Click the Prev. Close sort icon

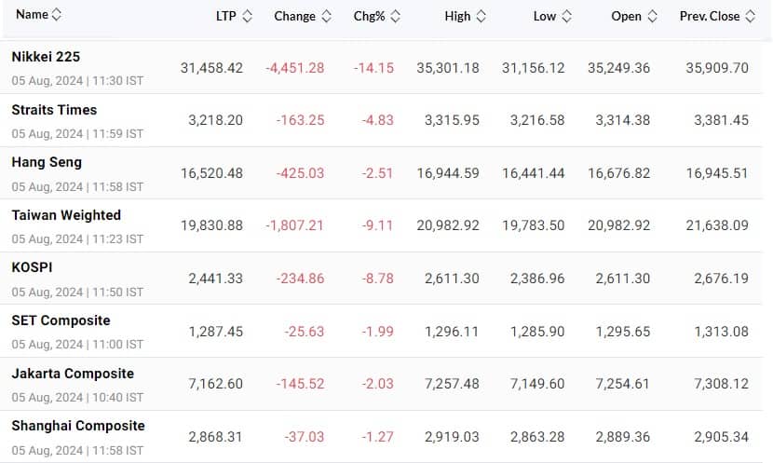[750, 16]
